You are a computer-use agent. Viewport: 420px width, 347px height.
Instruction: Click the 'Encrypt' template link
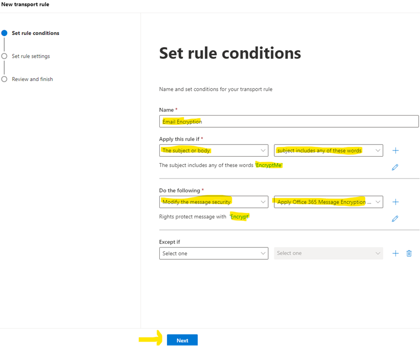(239, 216)
